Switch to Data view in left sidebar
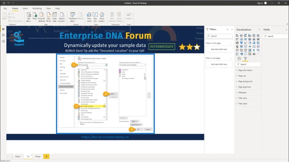The image size is (289, 162). tap(3, 35)
